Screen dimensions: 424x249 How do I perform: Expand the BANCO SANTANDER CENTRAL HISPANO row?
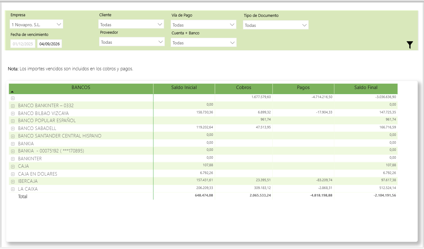click(13, 136)
